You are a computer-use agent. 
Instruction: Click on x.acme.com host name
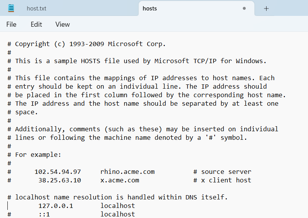(120, 180)
